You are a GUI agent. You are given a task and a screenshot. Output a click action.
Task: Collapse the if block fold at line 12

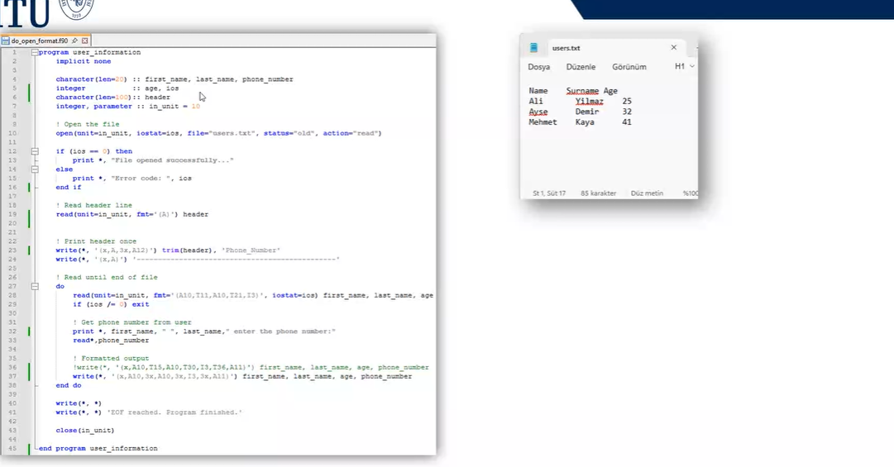point(35,151)
